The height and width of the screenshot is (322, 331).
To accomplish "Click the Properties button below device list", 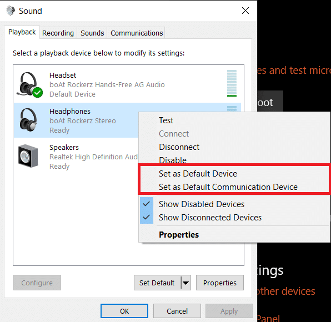I will (220, 283).
